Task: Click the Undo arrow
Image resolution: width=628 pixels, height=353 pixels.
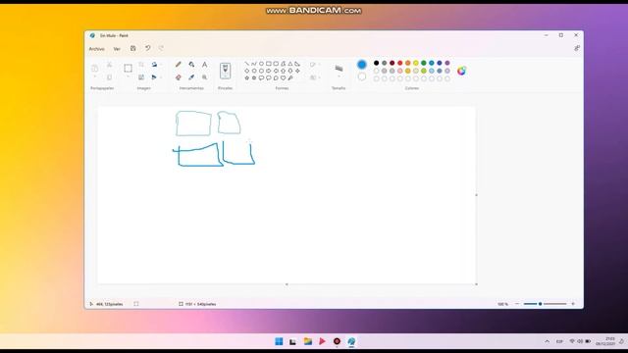Action: point(148,48)
